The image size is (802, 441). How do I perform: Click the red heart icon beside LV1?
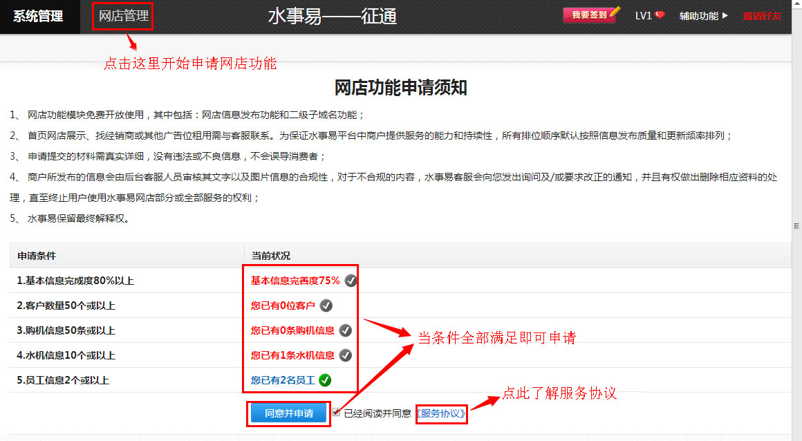pos(660,16)
